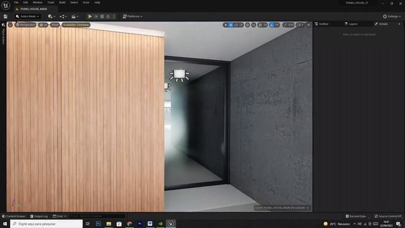Choose the select objects cursor tool
The height and width of the screenshot is (228, 405).
pyautogui.click(x=225, y=25)
